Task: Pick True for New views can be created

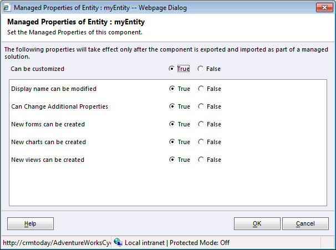Action: point(172,160)
